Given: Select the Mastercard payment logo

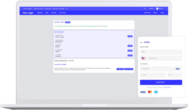Looking at the screenshot, I should coord(150,92).
